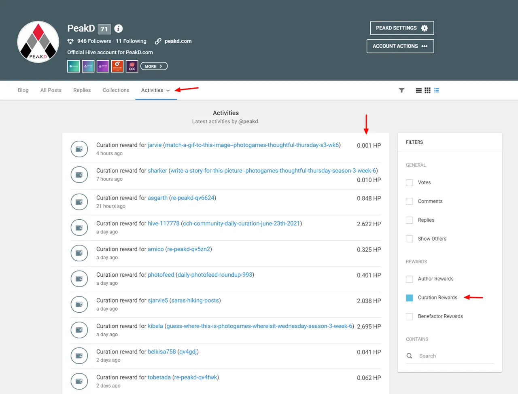Switch to the Blog tab

click(23, 90)
